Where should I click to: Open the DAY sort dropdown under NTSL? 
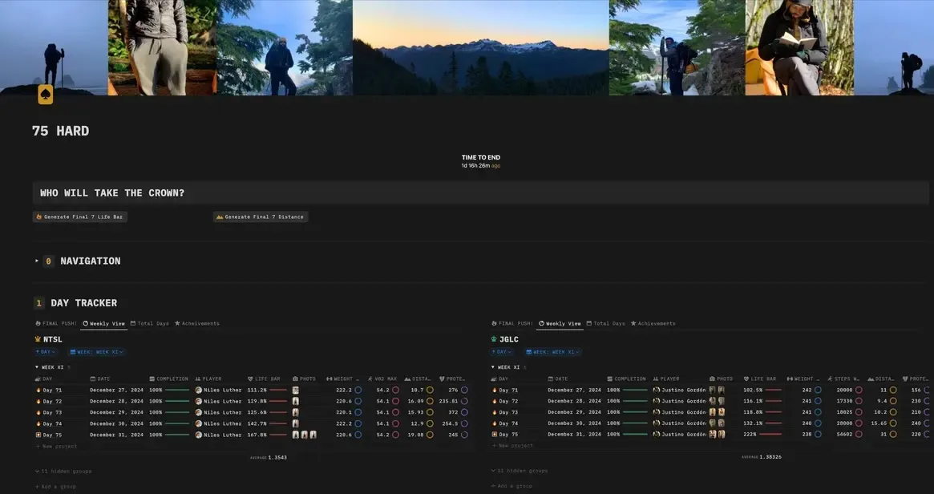(x=46, y=352)
